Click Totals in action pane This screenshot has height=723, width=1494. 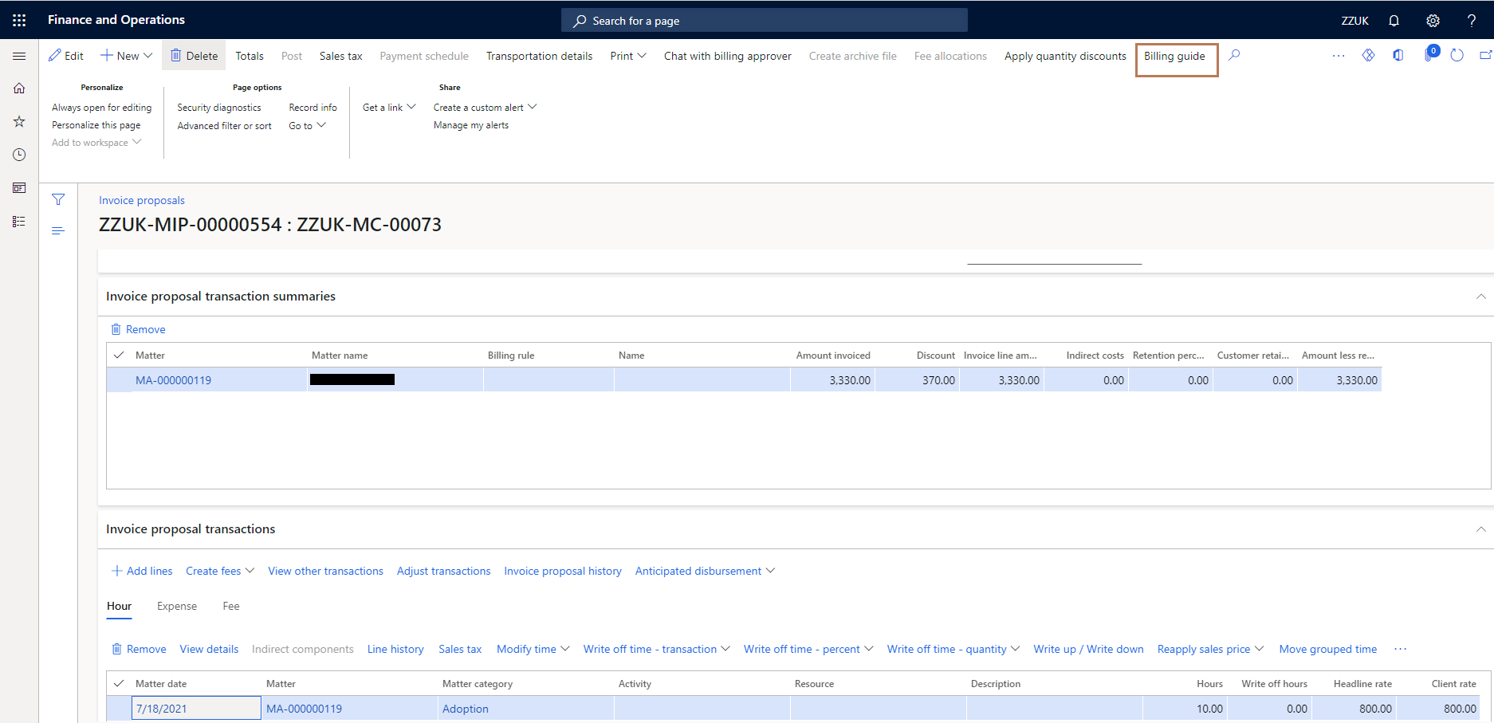pyautogui.click(x=250, y=56)
